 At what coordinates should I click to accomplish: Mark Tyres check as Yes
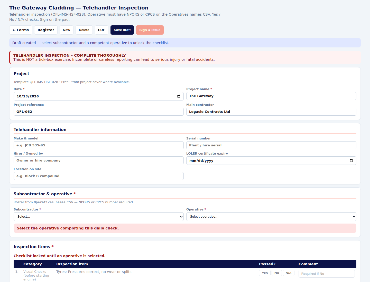click(x=265, y=273)
